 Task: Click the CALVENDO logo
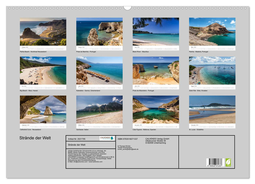coord(107,138)
